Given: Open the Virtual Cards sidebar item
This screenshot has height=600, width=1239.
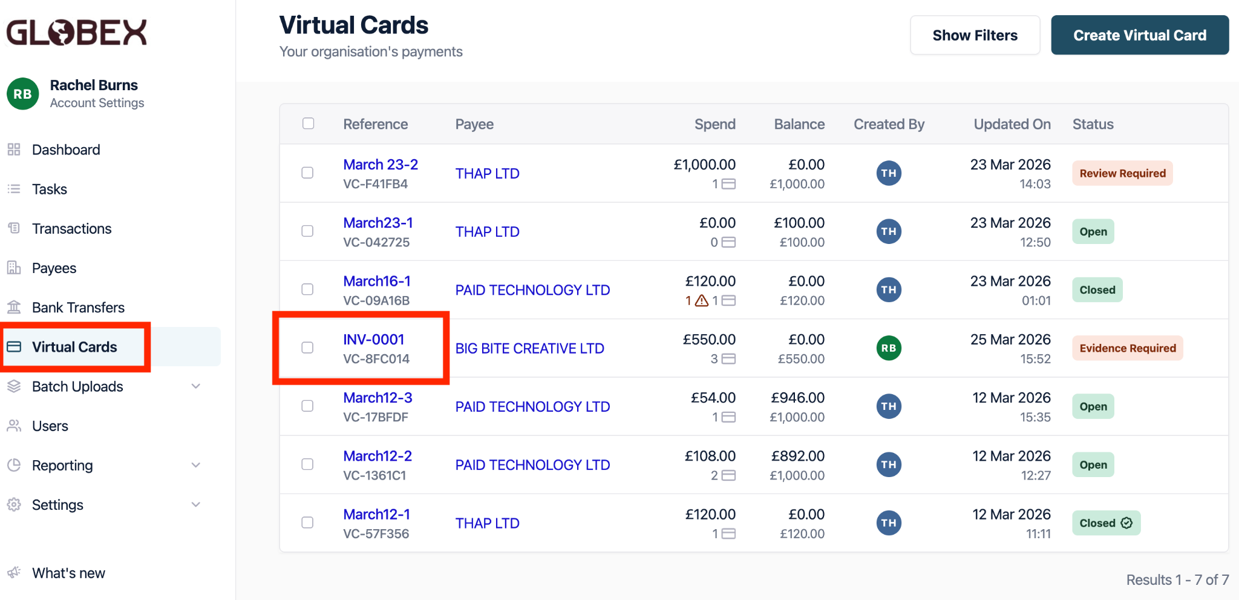Looking at the screenshot, I should coord(74,347).
